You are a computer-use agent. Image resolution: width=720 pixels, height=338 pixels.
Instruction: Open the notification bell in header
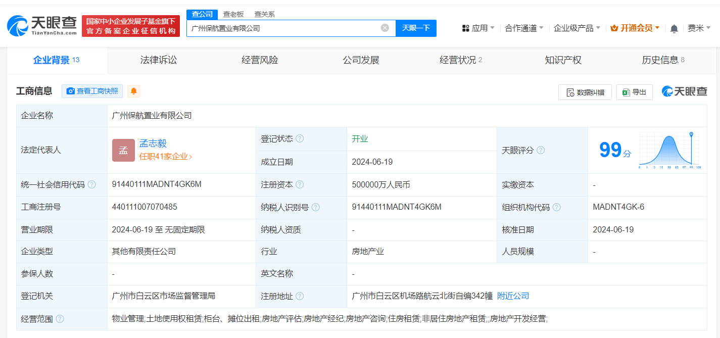(674, 29)
